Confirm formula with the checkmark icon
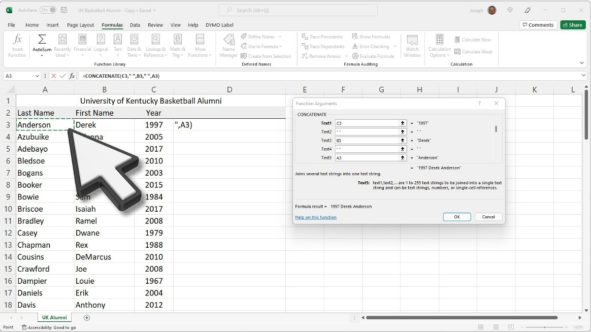591x332 pixels. 62,76
